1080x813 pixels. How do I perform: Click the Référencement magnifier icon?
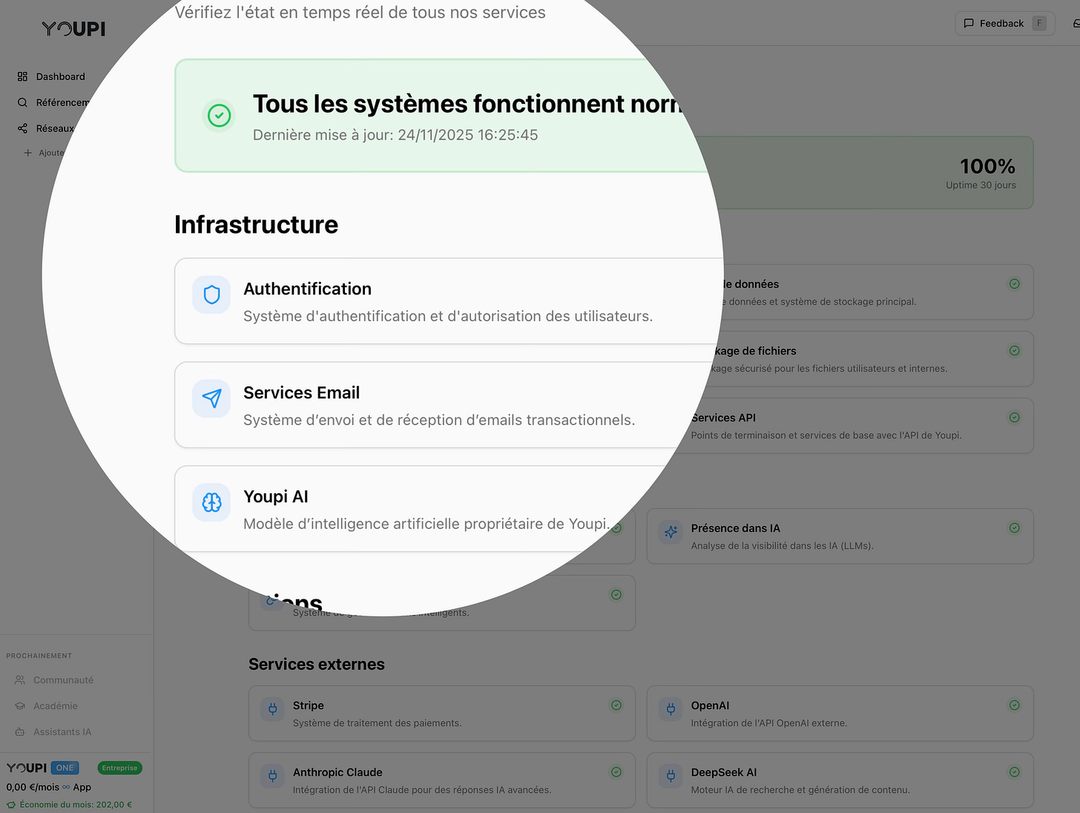22,102
